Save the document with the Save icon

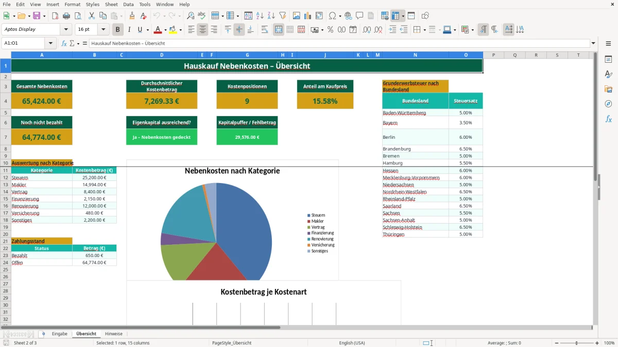pyautogui.click(x=36, y=16)
